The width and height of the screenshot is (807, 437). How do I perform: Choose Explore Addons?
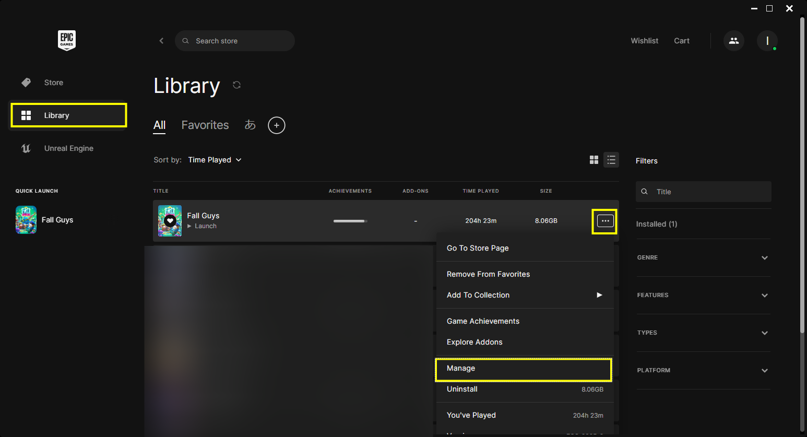pos(525,342)
